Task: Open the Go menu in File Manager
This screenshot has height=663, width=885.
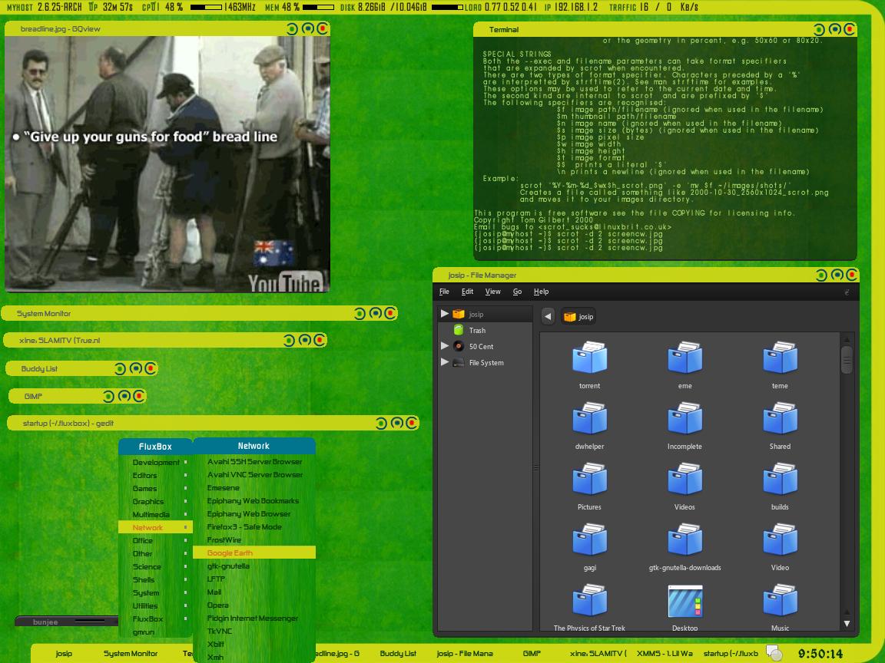Action: click(517, 292)
